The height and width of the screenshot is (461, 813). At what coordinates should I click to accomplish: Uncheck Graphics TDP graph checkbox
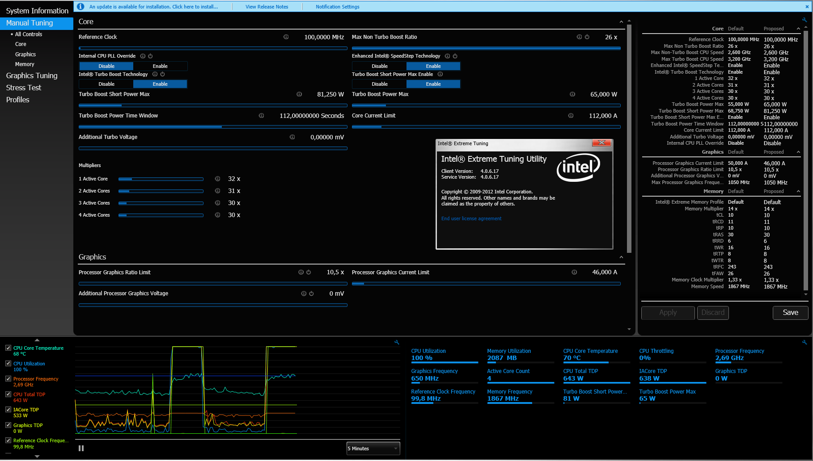[x=8, y=425]
